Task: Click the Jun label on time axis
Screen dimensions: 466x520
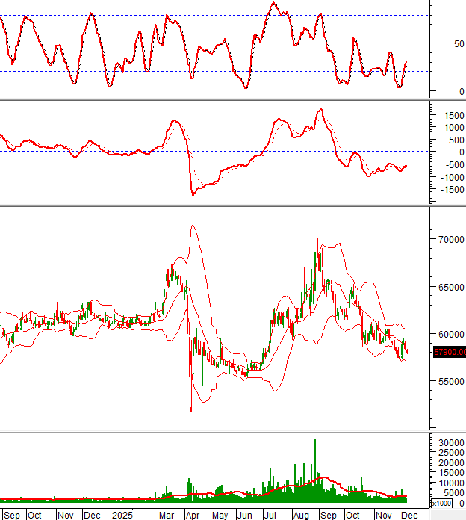Action: pyautogui.click(x=244, y=515)
